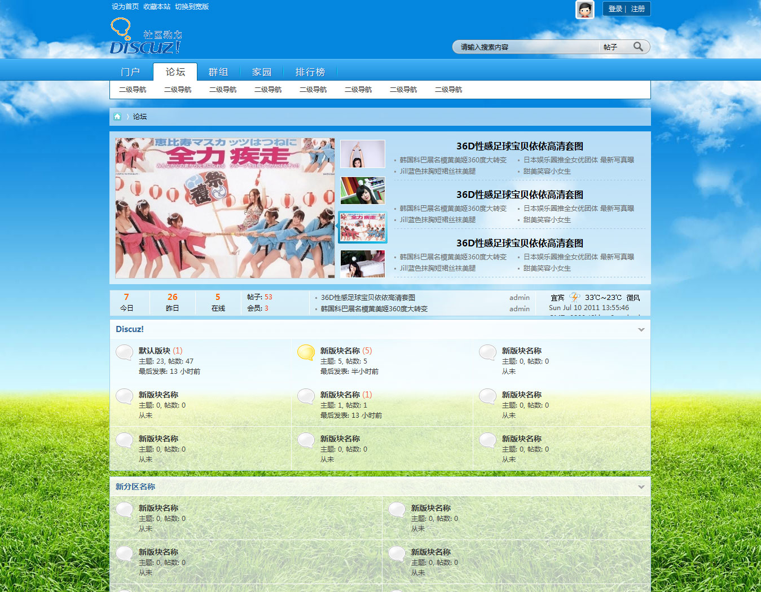The height and width of the screenshot is (592, 761).
Task: Click the Discuz! logo
Action: coord(146,37)
